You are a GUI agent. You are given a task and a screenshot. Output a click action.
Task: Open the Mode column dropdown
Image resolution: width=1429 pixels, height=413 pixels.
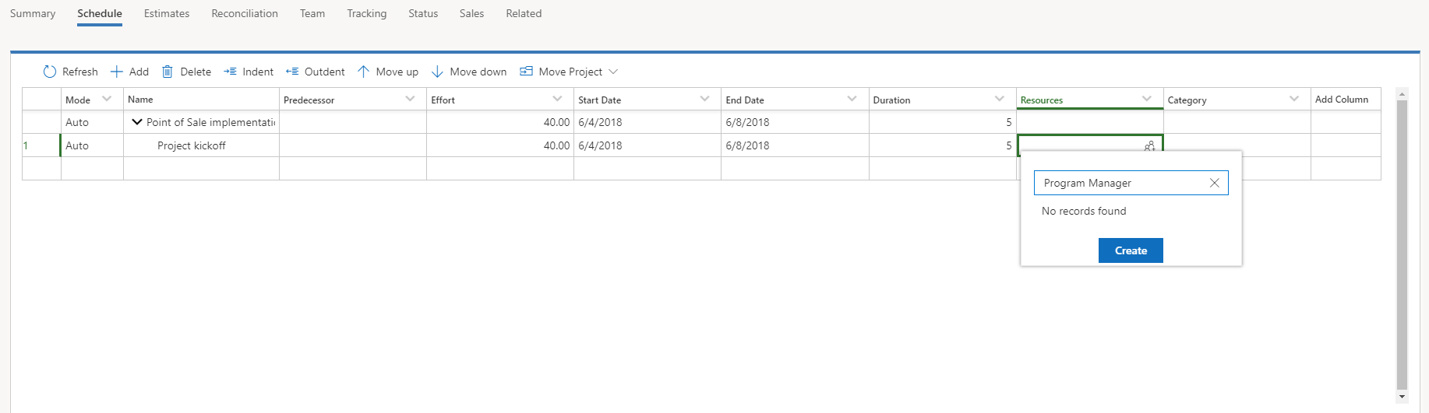coord(107,99)
